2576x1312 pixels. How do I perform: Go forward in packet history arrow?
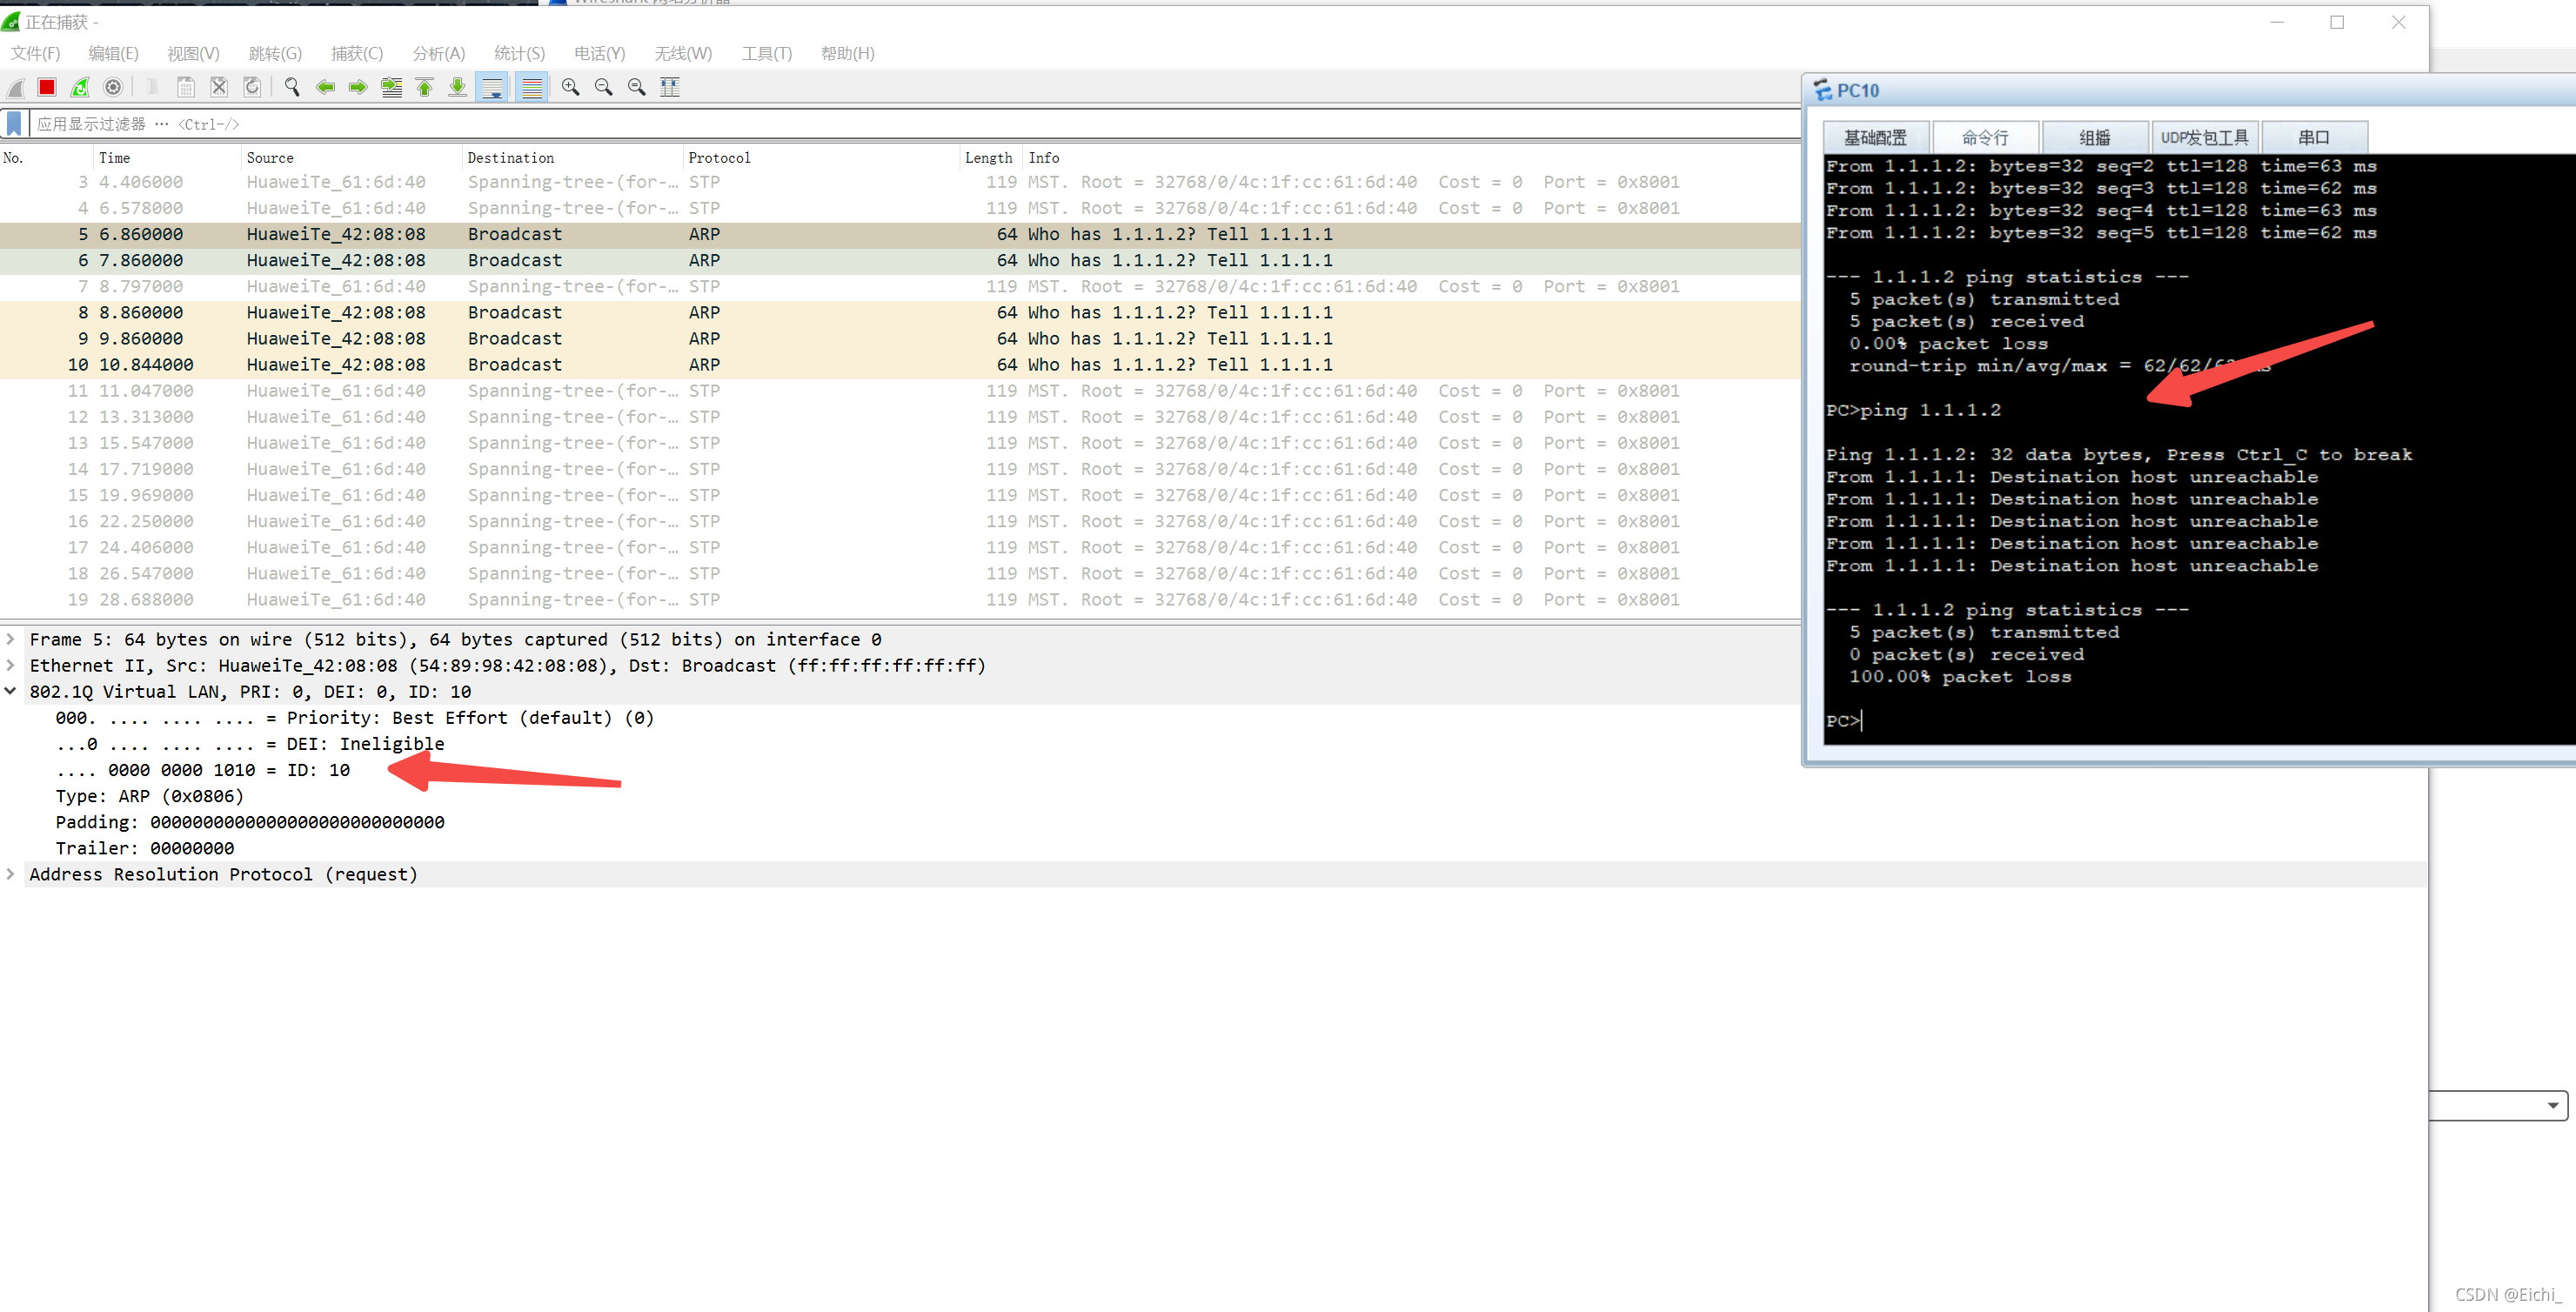pyautogui.click(x=358, y=87)
